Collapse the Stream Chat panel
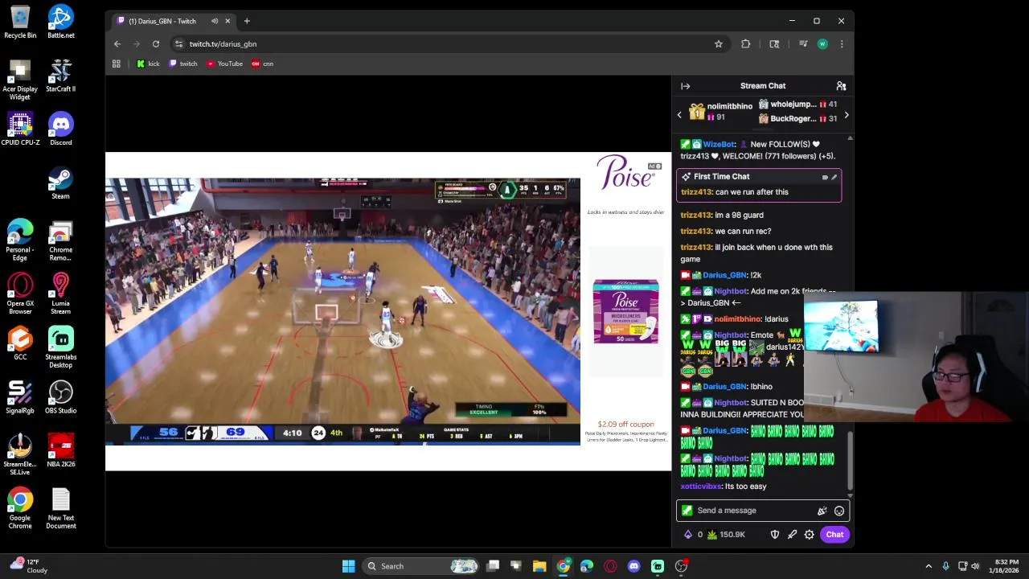The width and height of the screenshot is (1029, 579). [x=685, y=86]
